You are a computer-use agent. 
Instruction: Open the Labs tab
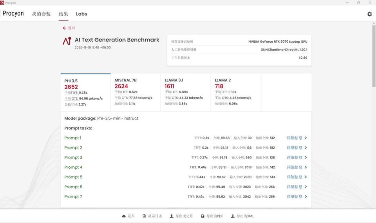pos(81,14)
